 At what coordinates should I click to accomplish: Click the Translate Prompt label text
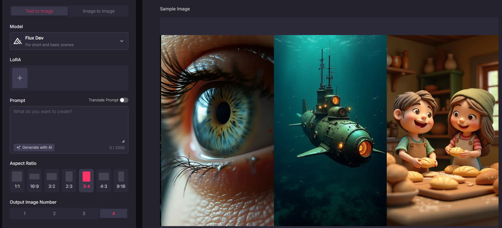click(103, 100)
